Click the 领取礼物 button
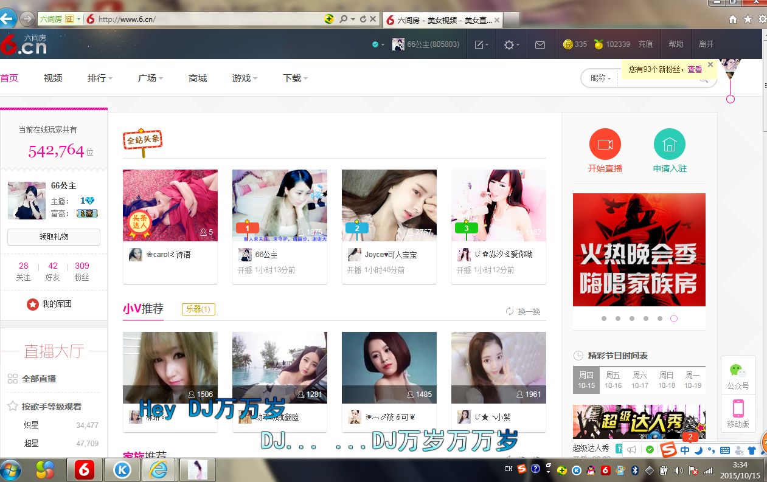Screen dimensions: 767x482 pyautogui.click(x=54, y=237)
